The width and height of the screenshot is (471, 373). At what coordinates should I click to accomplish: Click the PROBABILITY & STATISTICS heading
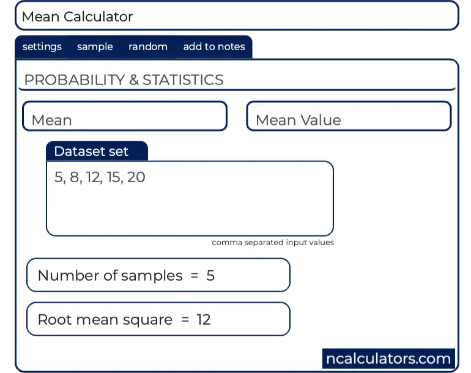(124, 80)
